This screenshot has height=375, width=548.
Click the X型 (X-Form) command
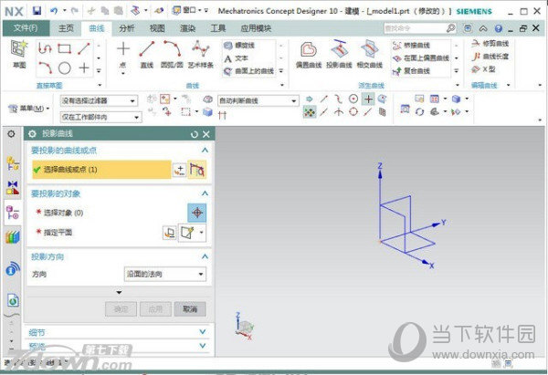(484, 69)
